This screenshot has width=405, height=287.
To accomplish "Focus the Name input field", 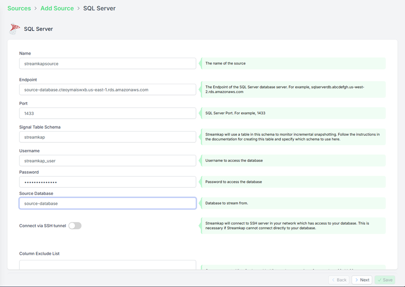I will (x=108, y=63).
